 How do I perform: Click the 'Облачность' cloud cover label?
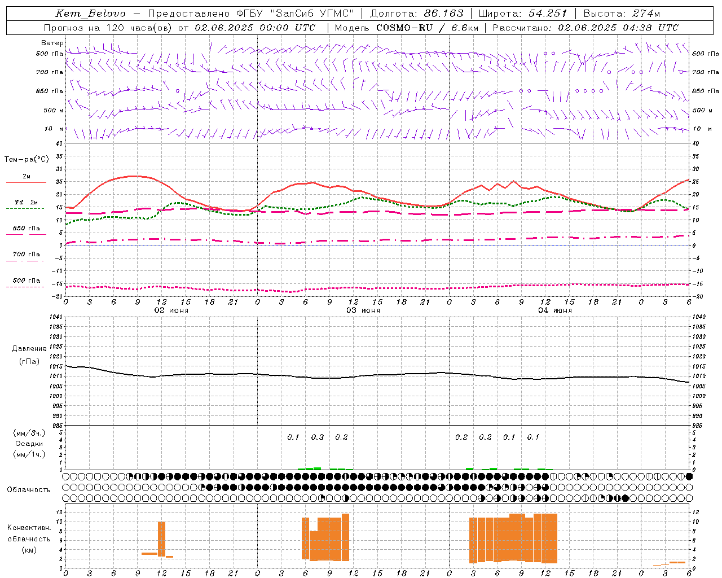point(29,489)
